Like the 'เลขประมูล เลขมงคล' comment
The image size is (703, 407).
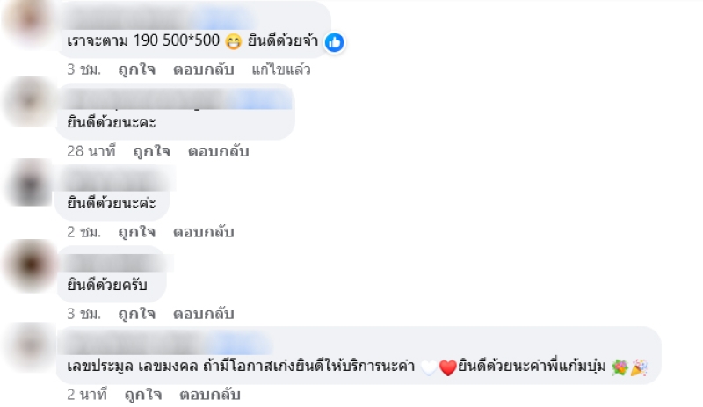click(x=143, y=395)
